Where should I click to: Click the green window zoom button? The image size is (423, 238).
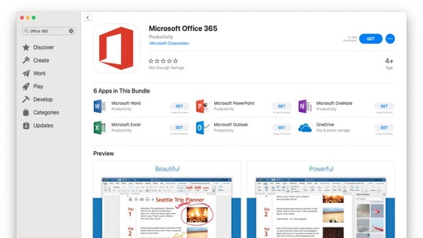tap(34, 18)
